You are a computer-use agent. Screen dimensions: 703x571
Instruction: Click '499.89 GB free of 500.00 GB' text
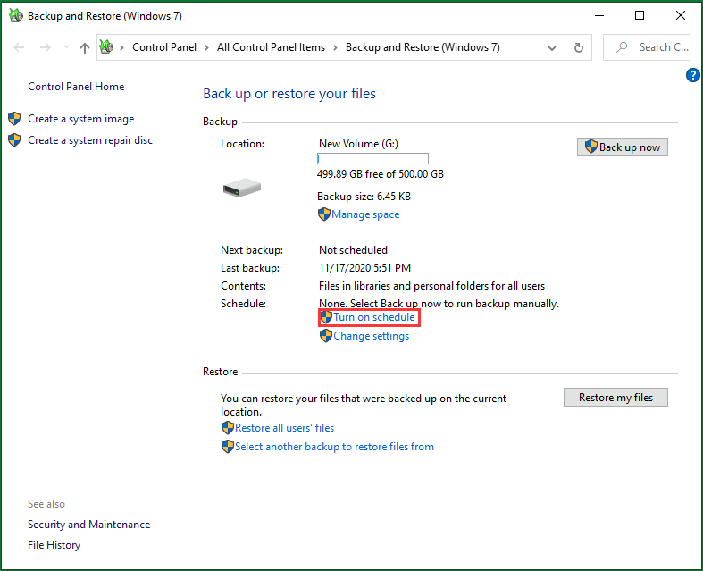click(381, 174)
